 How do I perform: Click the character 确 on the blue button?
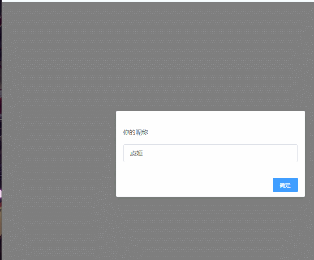click(x=282, y=185)
